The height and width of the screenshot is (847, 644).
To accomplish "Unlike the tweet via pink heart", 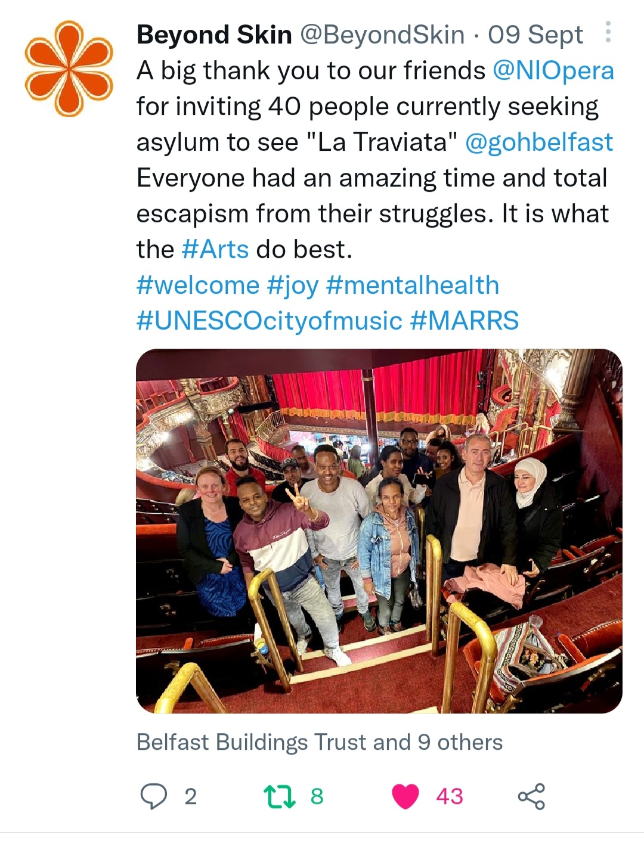I will point(405,796).
